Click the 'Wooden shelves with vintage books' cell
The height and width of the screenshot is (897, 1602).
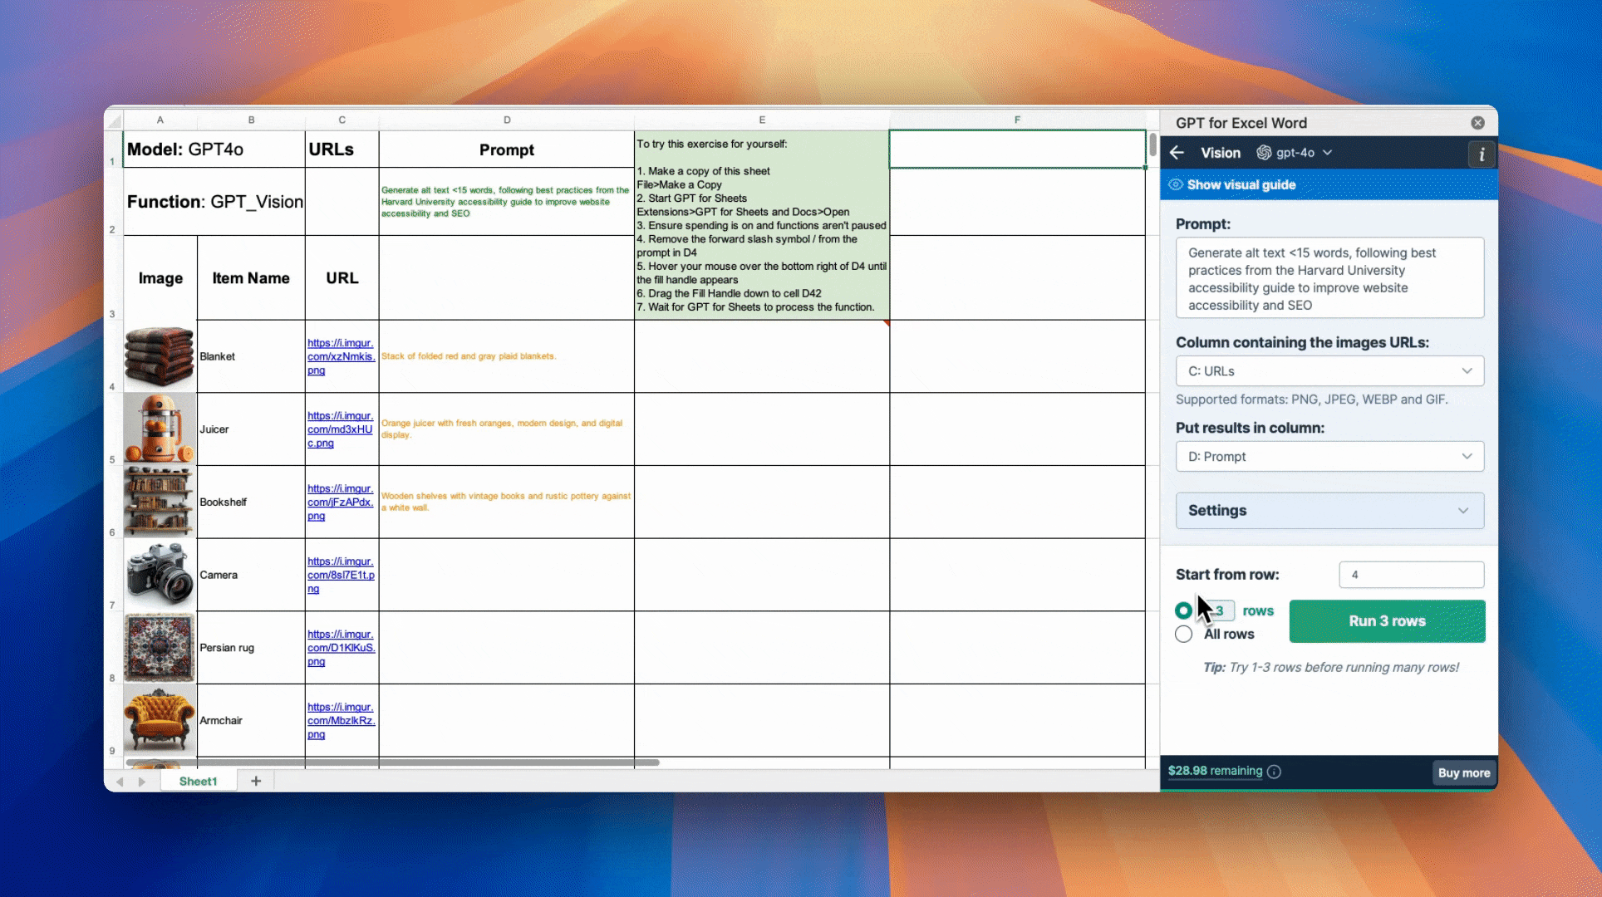pyautogui.click(x=507, y=502)
